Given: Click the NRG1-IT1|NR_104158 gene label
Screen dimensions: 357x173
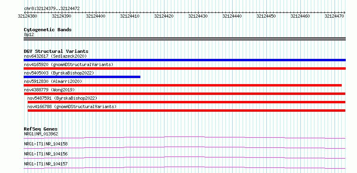Looking at the screenshot, I should [46, 144].
